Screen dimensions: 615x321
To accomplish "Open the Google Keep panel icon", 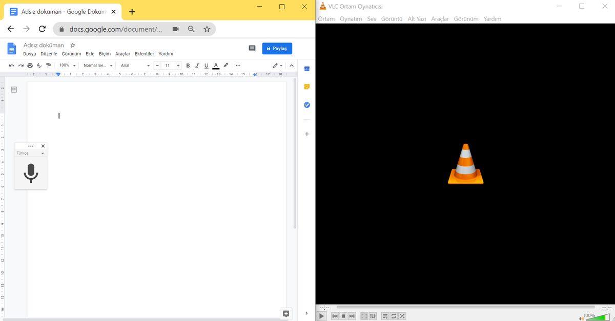I will pos(306,86).
